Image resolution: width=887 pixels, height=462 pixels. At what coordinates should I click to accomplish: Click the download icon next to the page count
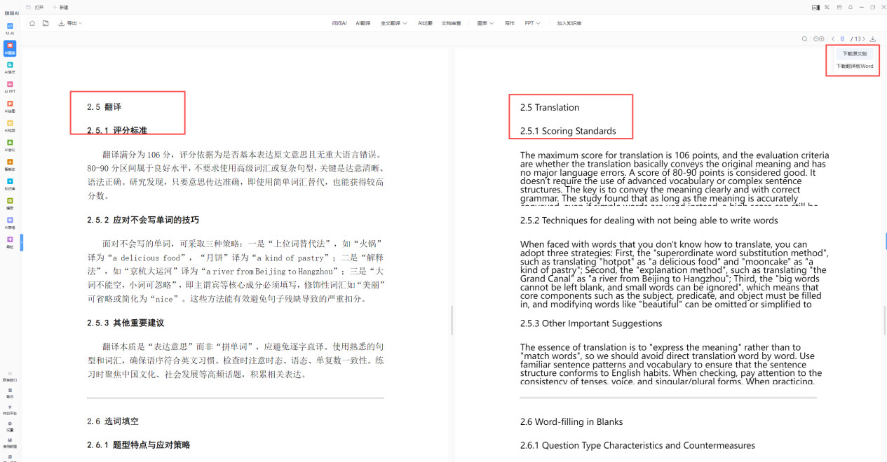[873, 39]
